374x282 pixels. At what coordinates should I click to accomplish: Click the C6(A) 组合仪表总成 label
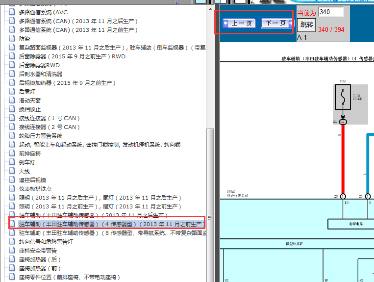tap(237, 194)
